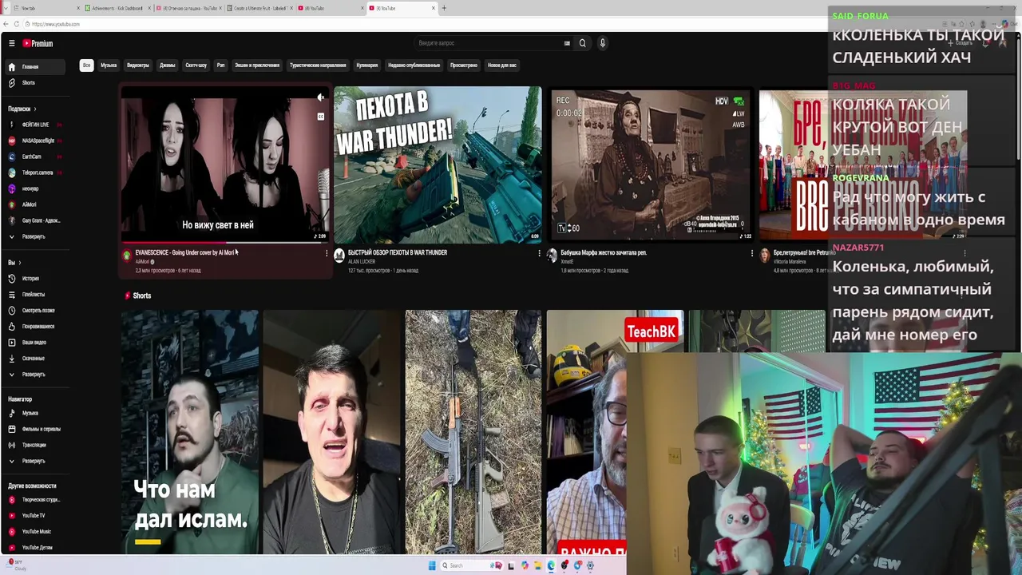Open YouTube Music in the sidebar
Screen dimensions: 1022x575
(37, 532)
